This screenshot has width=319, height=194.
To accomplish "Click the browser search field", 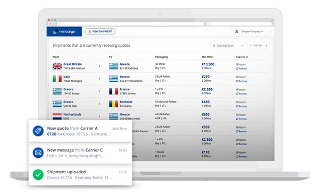I will 239,24.
